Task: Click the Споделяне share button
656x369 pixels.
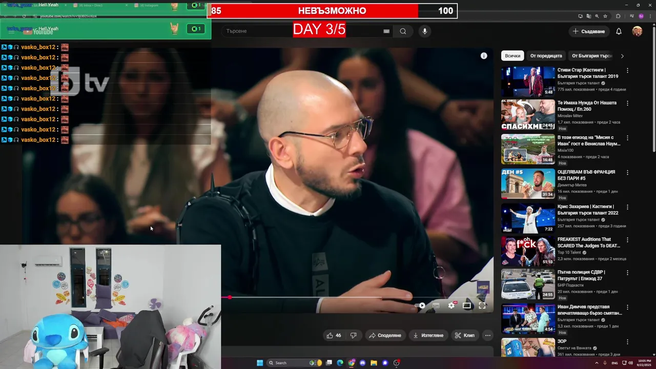Action: [x=385, y=335]
